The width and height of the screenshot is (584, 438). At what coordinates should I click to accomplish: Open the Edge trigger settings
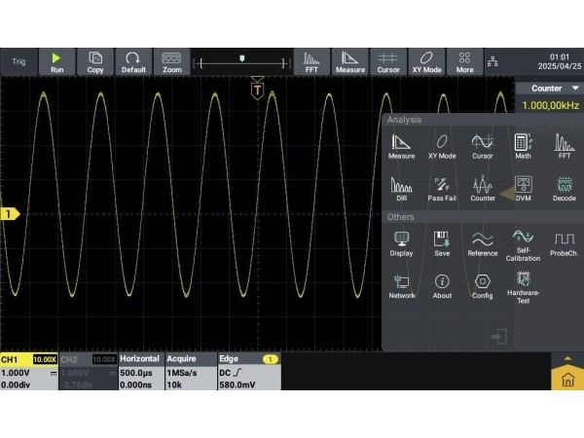(x=249, y=372)
